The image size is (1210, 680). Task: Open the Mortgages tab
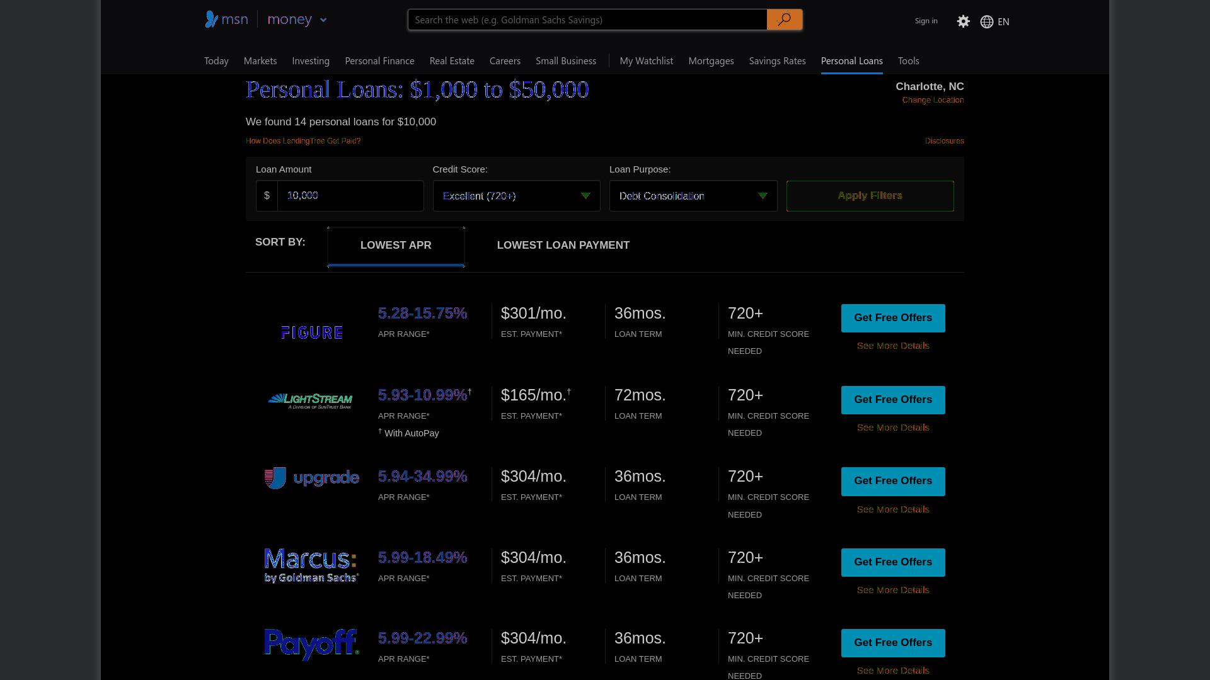point(711,61)
